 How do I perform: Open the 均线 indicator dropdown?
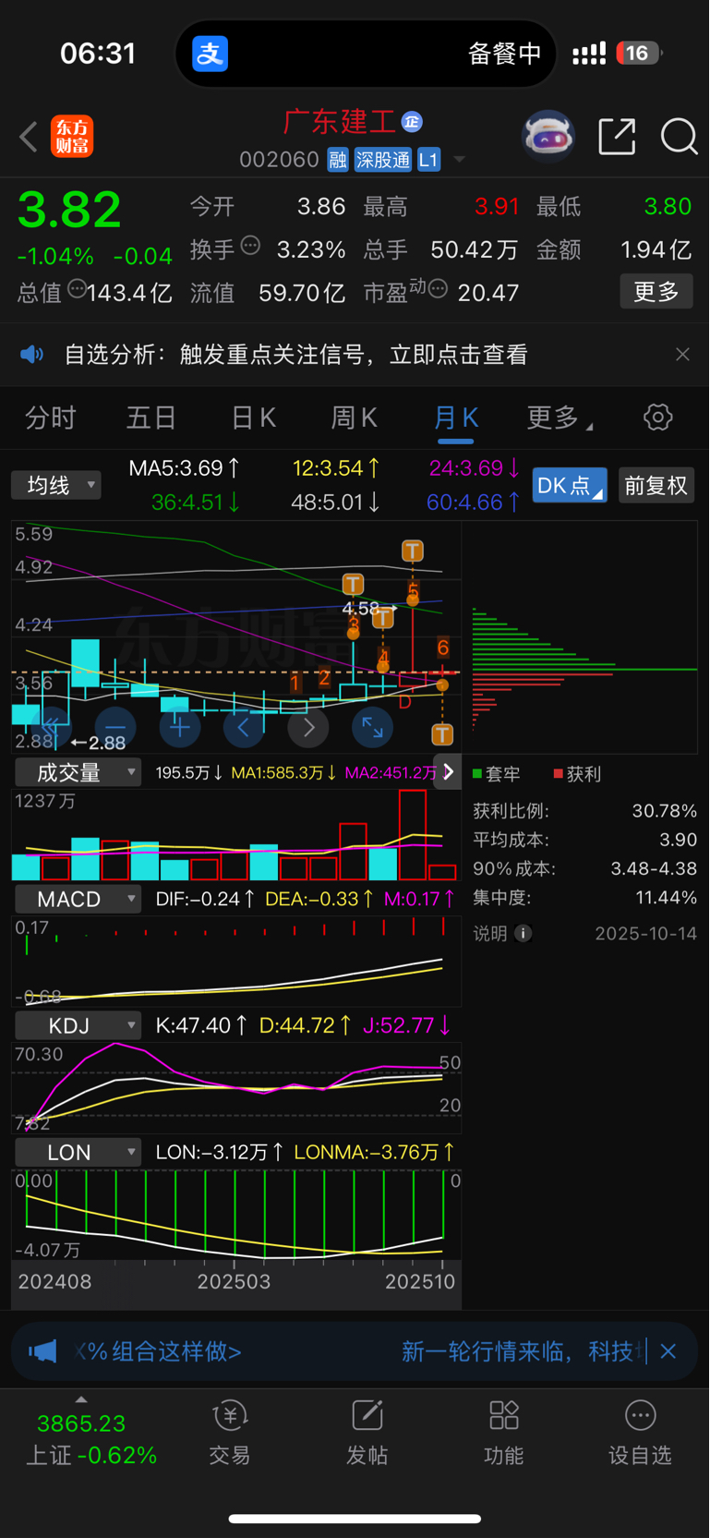pyautogui.click(x=55, y=485)
